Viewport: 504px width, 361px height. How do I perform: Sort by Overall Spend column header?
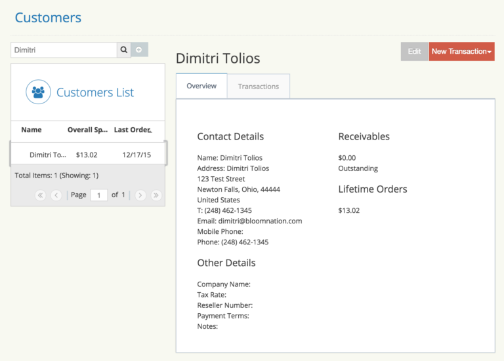coord(87,130)
